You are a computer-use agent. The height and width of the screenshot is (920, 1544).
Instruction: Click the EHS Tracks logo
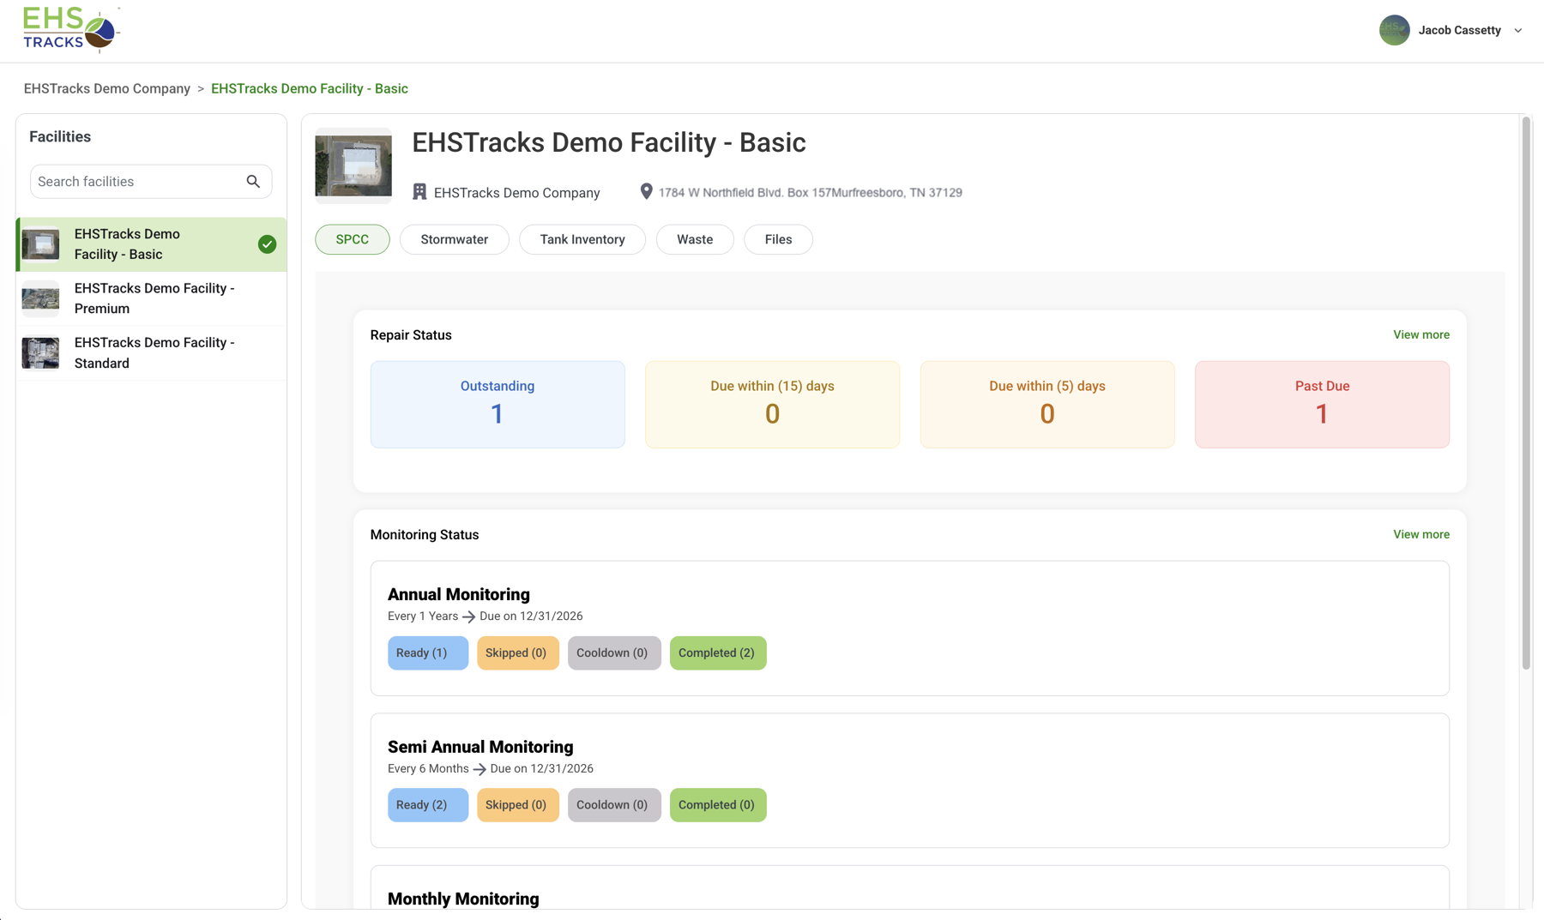point(71,30)
